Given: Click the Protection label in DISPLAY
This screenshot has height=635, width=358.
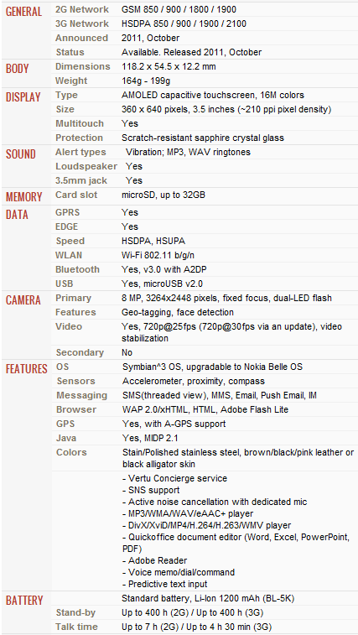Looking at the screenshot, I should tap(79, 138).
